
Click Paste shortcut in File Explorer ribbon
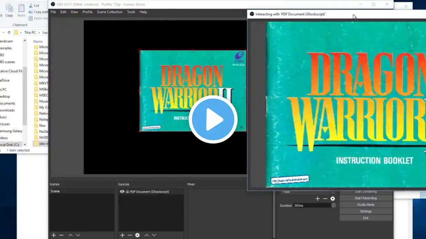pyautogui.click(x=38, y=18)
